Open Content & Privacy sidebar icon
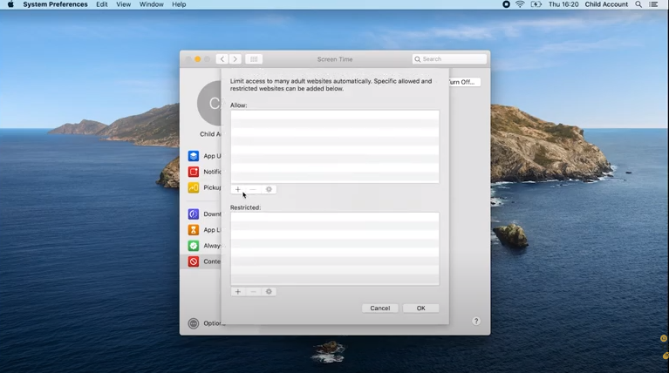Viewport: 669px width, 373px height. click(x=194, y=261)
